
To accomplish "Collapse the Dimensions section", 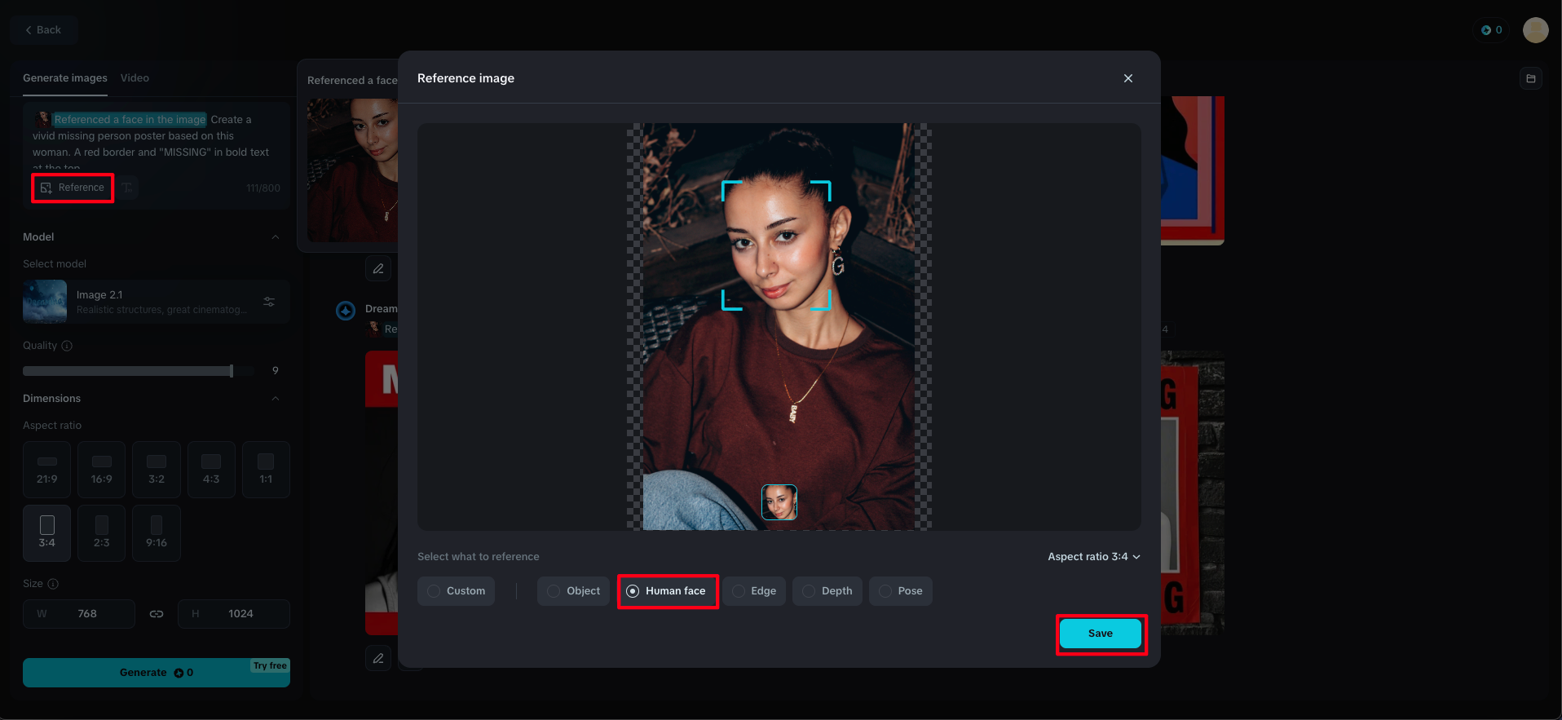I will [x=276, y=399].
